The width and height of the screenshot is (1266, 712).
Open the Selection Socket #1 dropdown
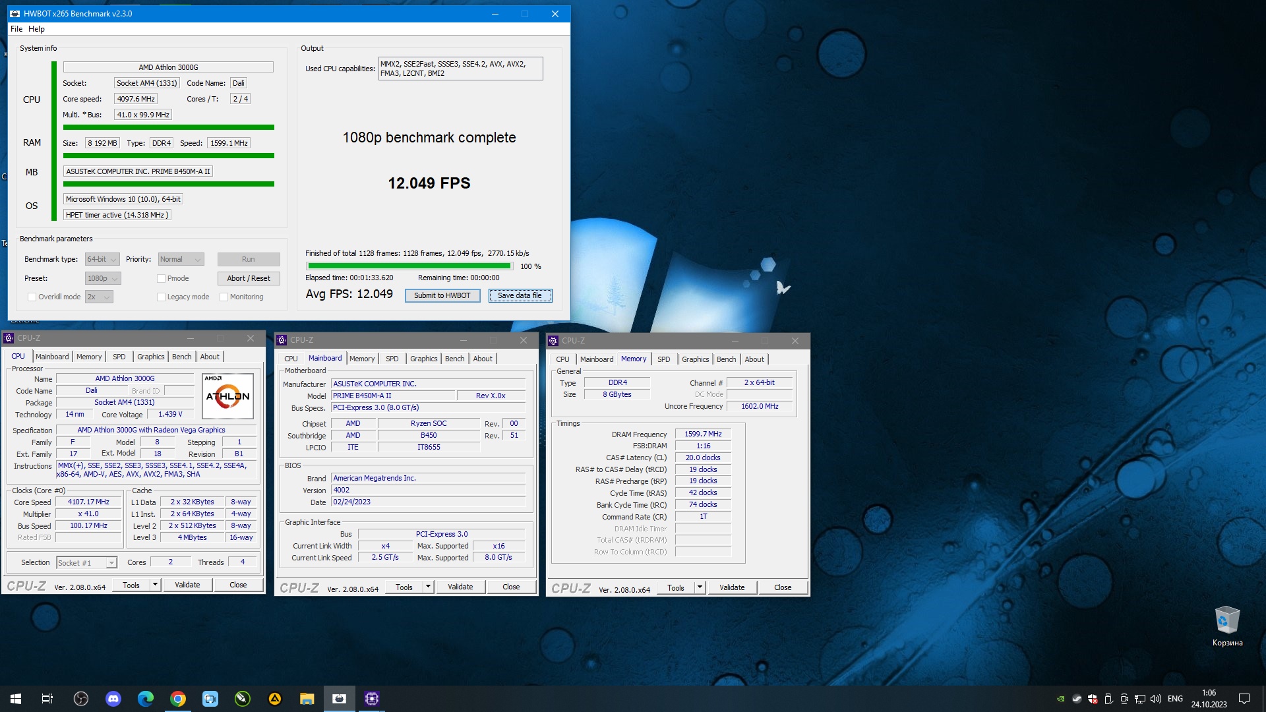pos(86,562)
